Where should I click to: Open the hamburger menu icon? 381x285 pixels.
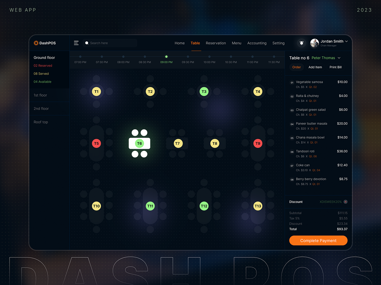76,43
